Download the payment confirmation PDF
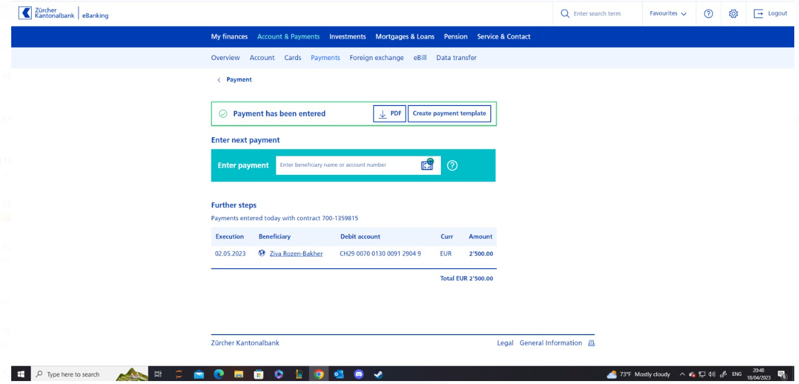This screenshot has width=799, height=384. point(389,113)
